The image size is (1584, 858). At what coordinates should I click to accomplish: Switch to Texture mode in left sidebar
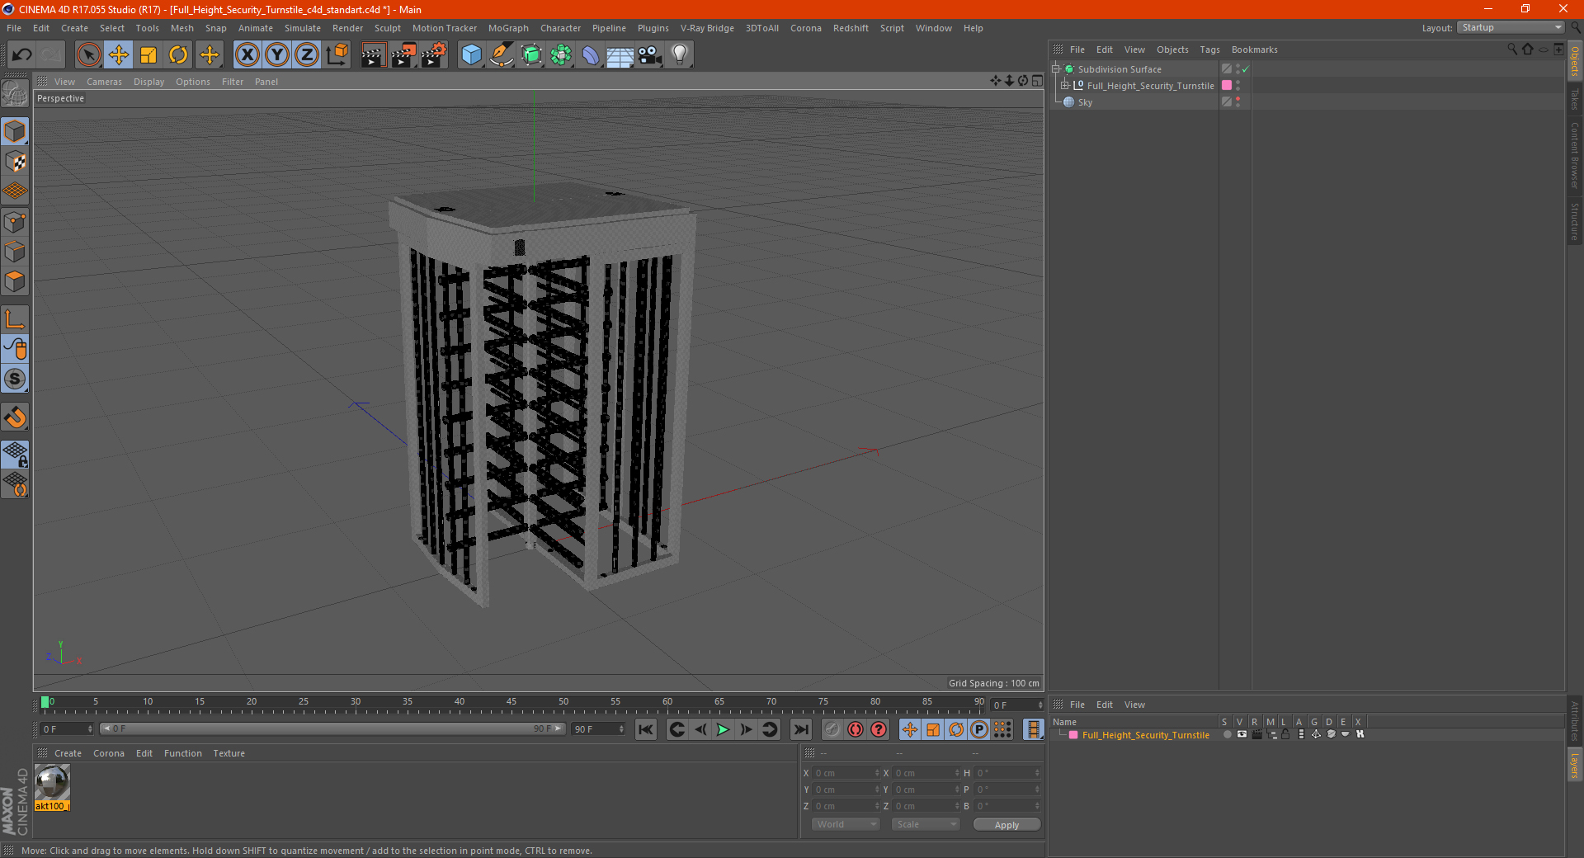[15, 161]
